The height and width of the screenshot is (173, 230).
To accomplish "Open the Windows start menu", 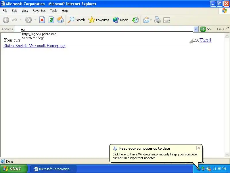I will [x=14, y=169].
